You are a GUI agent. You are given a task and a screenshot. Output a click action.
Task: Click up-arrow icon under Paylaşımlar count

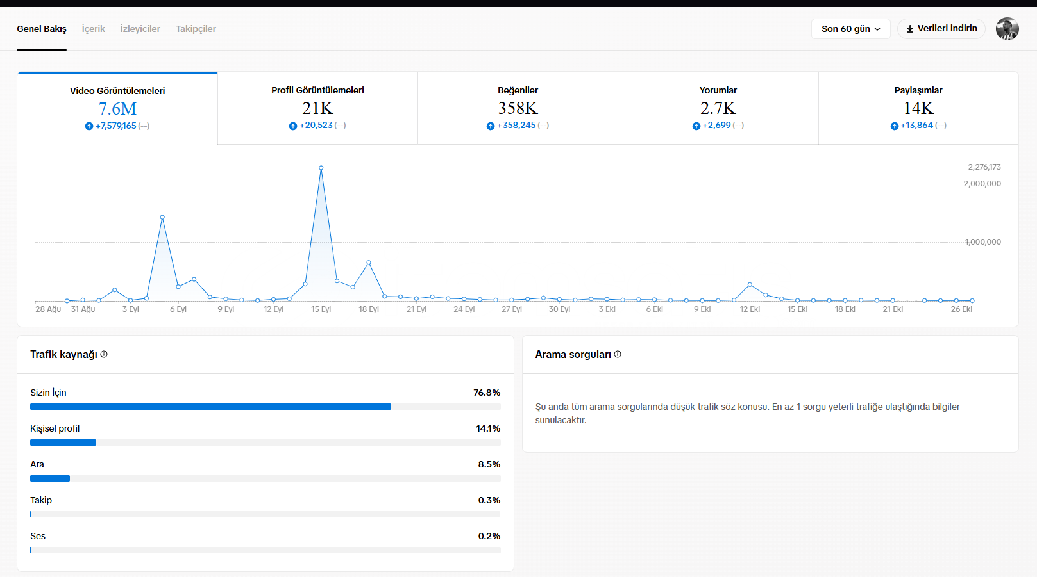click(x=895, y=126)
